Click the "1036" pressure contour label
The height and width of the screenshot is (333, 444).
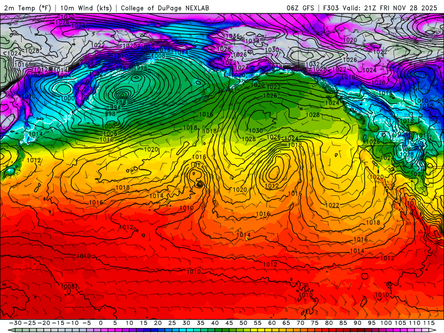click(233, 36)
